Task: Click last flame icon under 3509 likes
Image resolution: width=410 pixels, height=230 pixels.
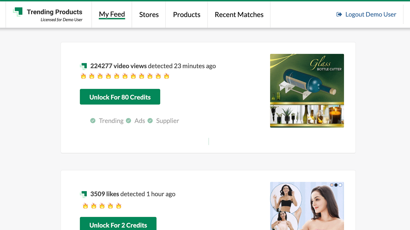Action: click(119, 206)
